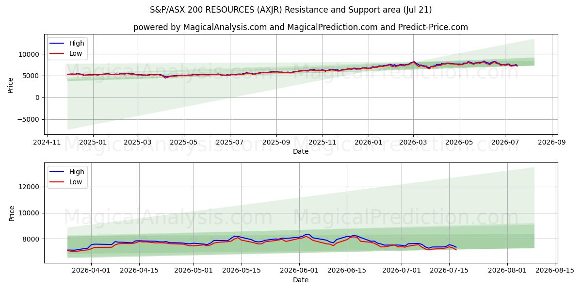Select the 2025-11 x-axis tick label
The image size is (582, 291).
coord(323,143)
